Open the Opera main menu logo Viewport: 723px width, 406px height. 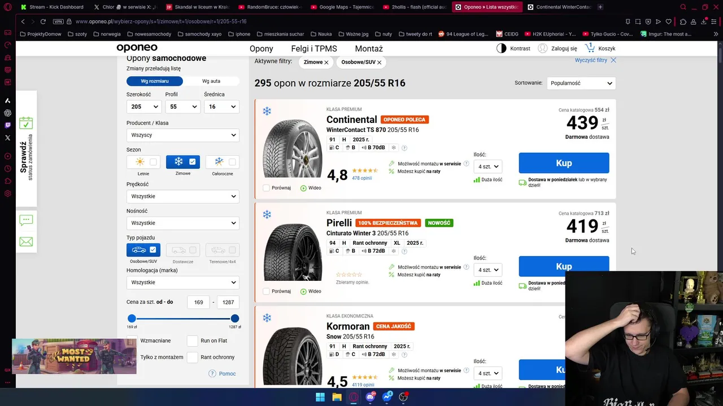(x=7, y=7)
